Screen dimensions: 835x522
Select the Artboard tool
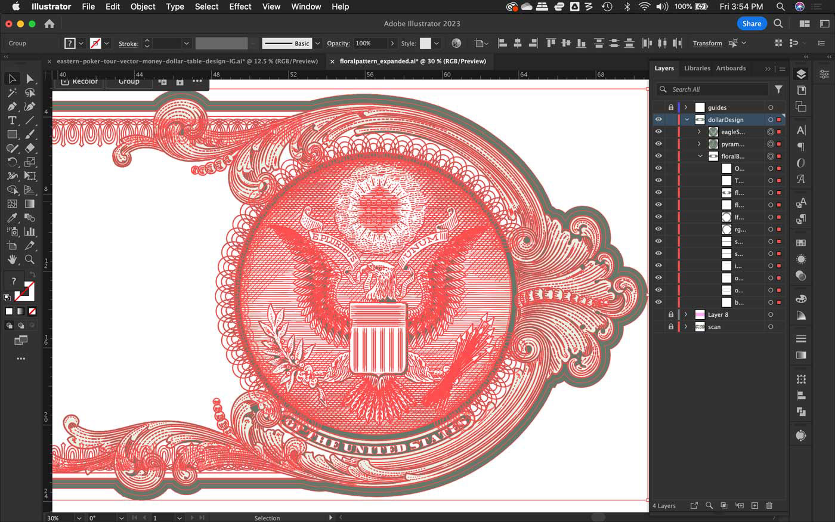(12, 245)
